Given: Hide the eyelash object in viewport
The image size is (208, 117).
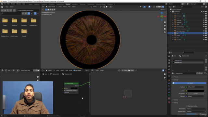Looking at the screenshot, I should (x=204, y=22).
